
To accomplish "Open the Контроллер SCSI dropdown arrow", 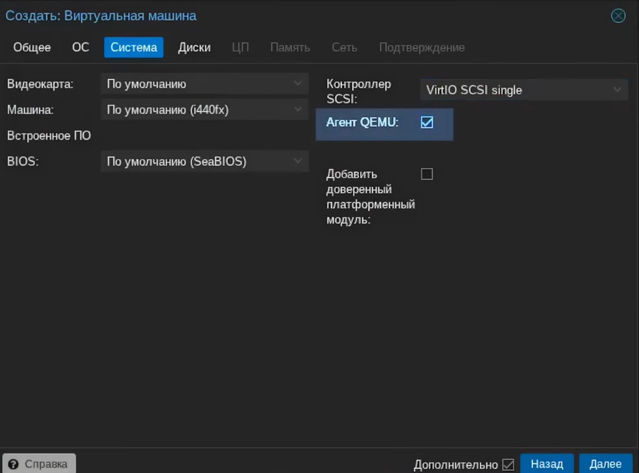I will (x=617, y=90).
